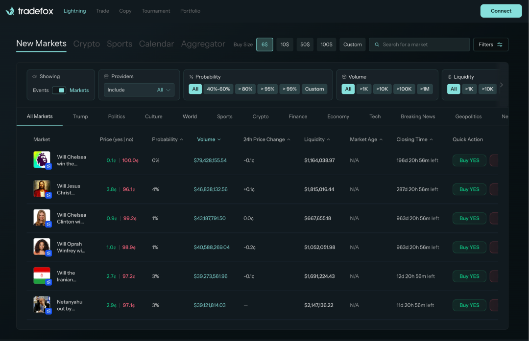Click the Filters sliders icon button
The width and height of the screenshot is (529, 341).
(x=490, y=45)
